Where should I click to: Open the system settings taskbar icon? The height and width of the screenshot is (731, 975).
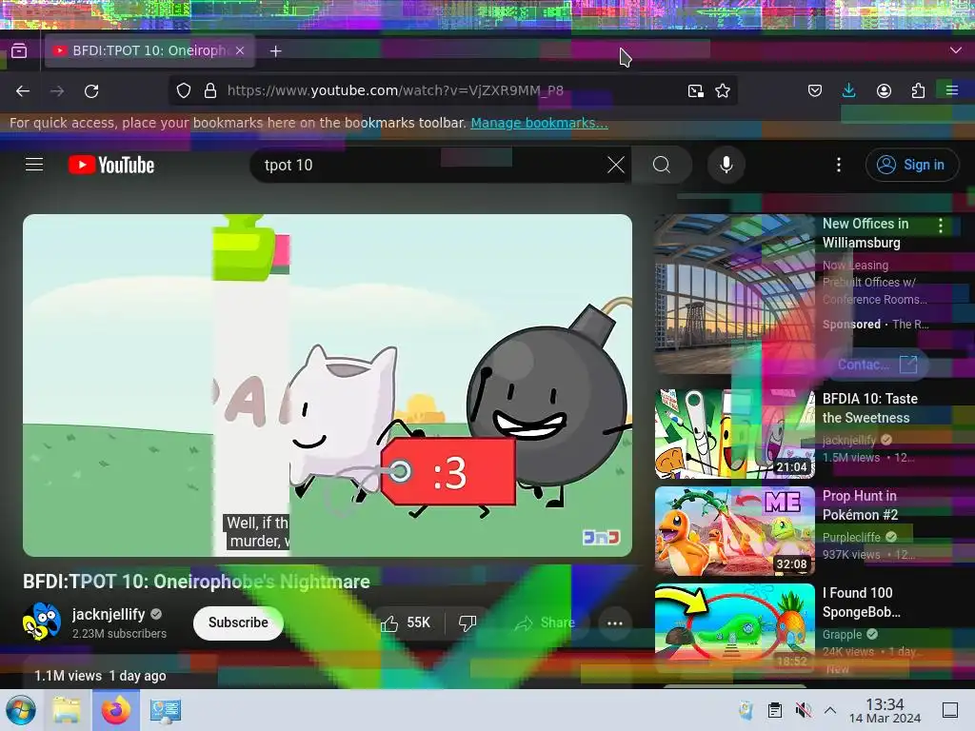tap(166, 710)
